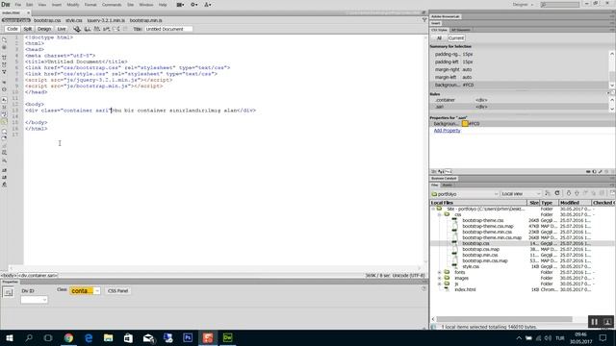Click the Visual Aids toolbar icon

pos(116,29)
